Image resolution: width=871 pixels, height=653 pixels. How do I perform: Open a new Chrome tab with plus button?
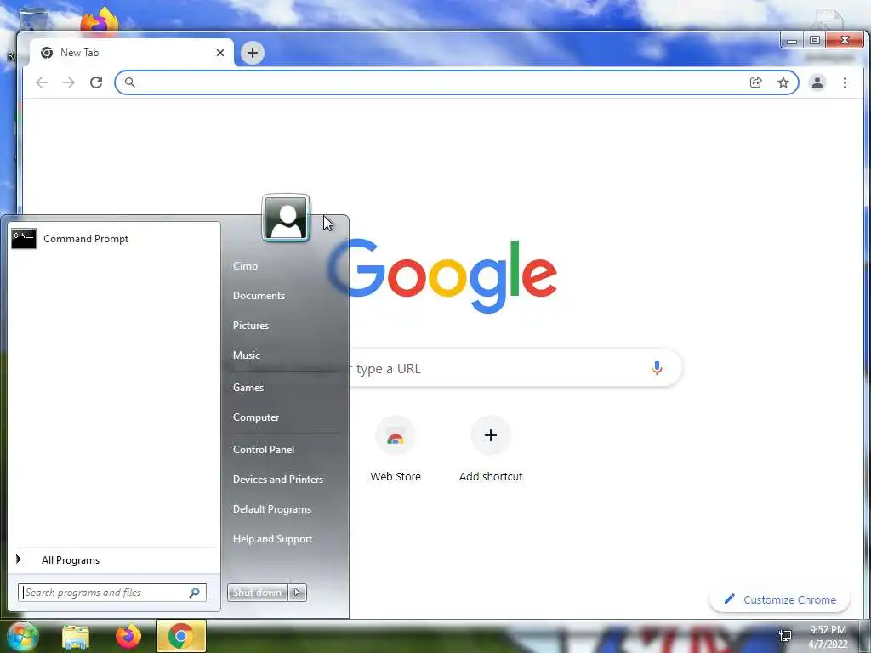(x=252, y=53)
